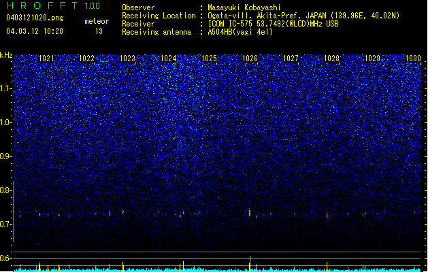Click the 0.9 kHz frequency axis label

(x=5, y=156)
